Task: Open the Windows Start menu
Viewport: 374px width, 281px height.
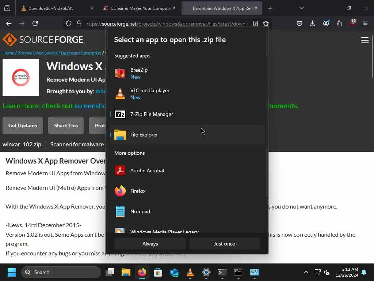Action: 12,272
